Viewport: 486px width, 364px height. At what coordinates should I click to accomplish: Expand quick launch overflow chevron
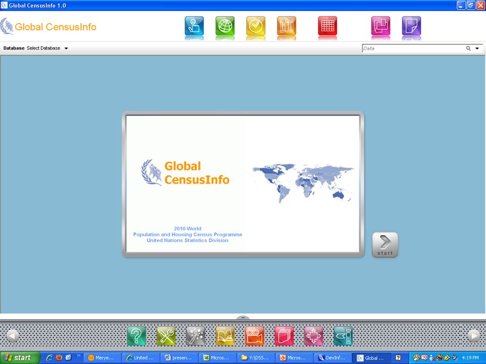(78, 355)
